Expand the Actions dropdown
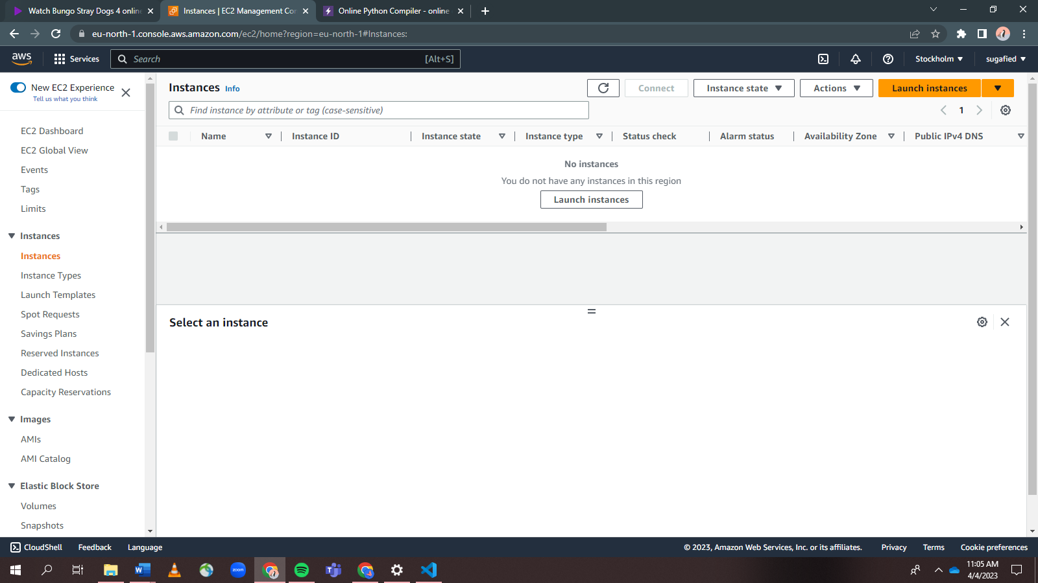This screenshot has width=1038, height=583. [836, 87]
